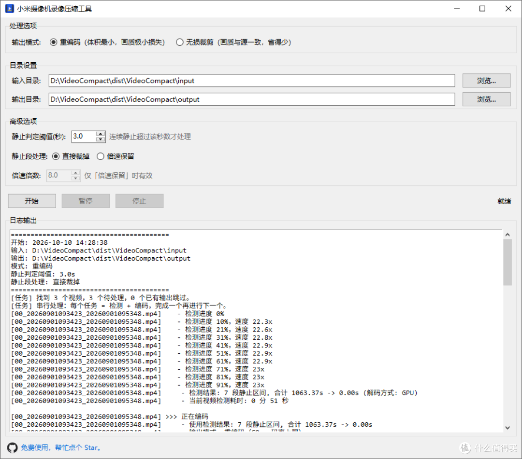Click the log output scrollbar thumb
Viewport: 522px width, 459px height.
[x=507, y=262]
